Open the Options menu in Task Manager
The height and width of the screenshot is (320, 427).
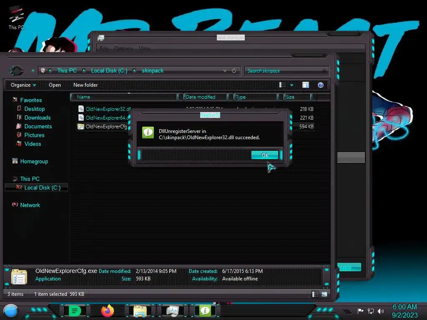click(123, 48)
